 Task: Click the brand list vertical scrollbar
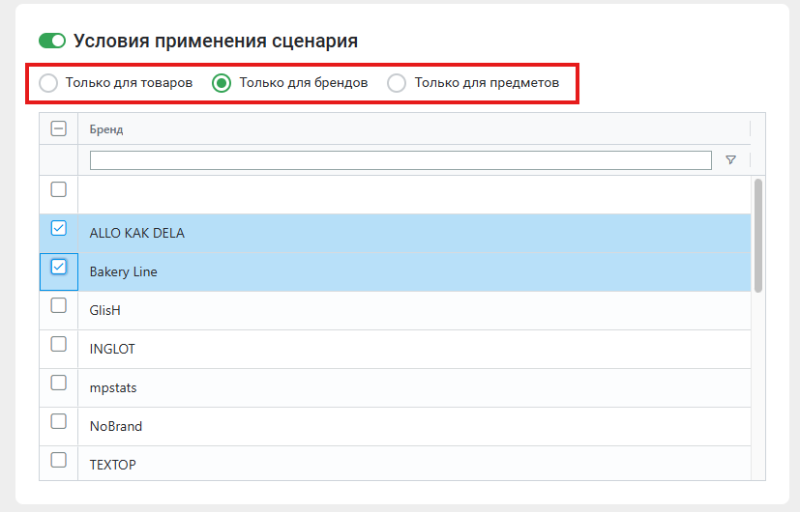point(757,235)
